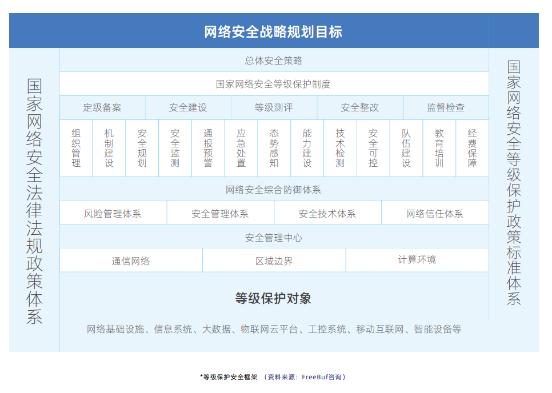Screen dimensions: 552x393
Task: Click the 国家网络安全等级保护制度 box
Action: (x=274, y=84)
